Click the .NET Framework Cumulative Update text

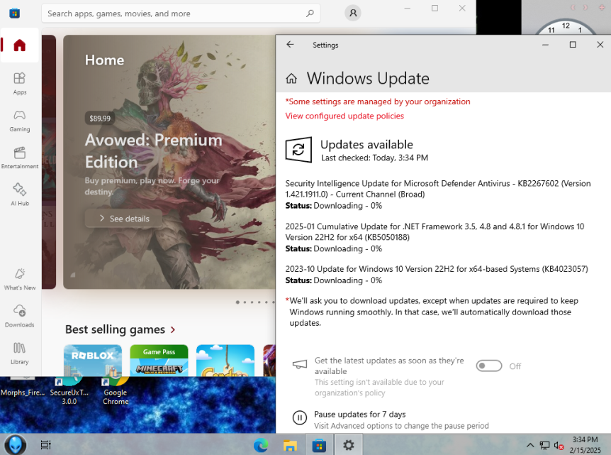(435, 232)
